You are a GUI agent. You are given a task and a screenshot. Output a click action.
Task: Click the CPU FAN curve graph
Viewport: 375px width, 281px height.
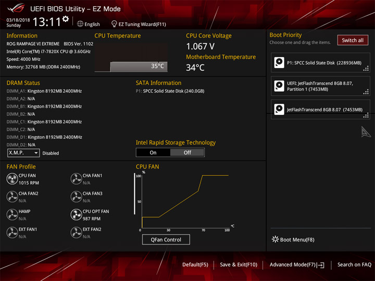(184, 201)
